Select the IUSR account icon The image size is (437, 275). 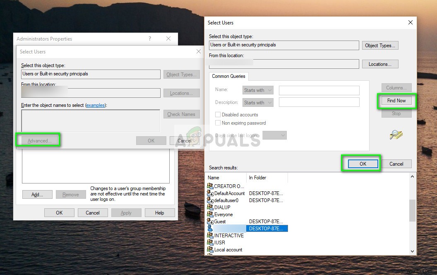(x=209, y=242)
